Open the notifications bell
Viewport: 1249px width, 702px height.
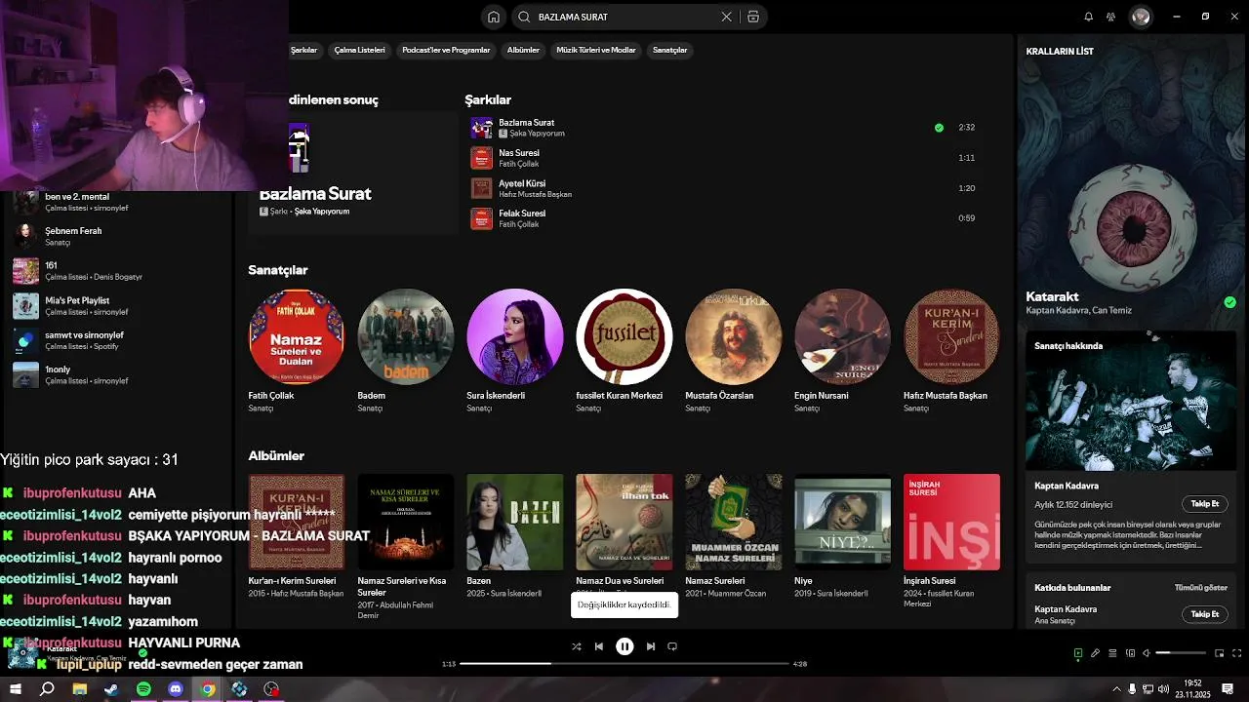pyautogui.click(x=1089, y=17)
